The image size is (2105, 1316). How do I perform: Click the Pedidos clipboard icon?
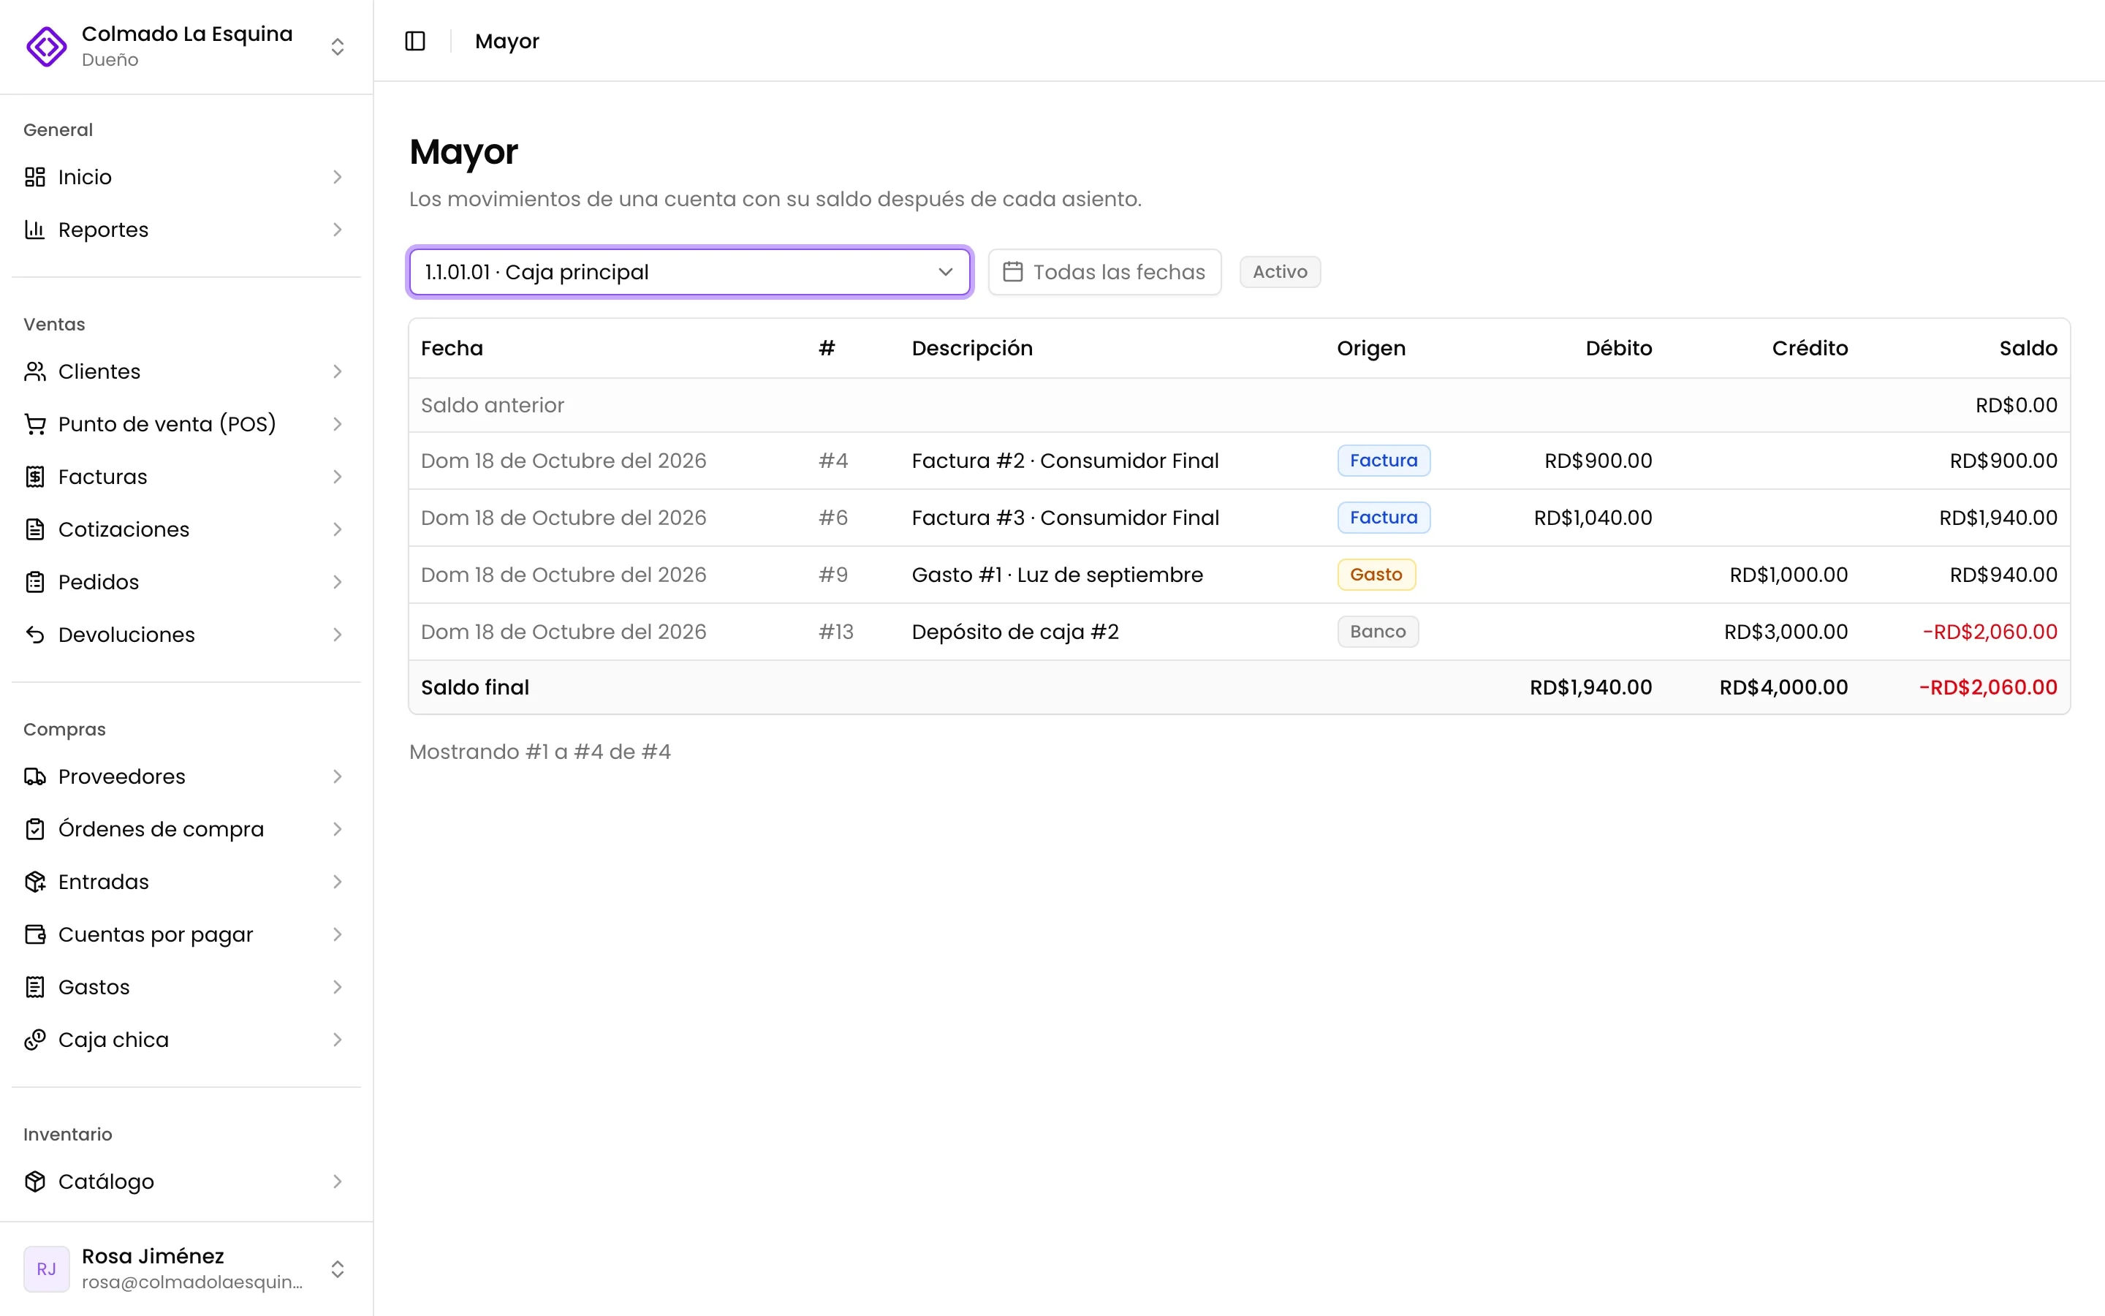click(x=35, y=582)
